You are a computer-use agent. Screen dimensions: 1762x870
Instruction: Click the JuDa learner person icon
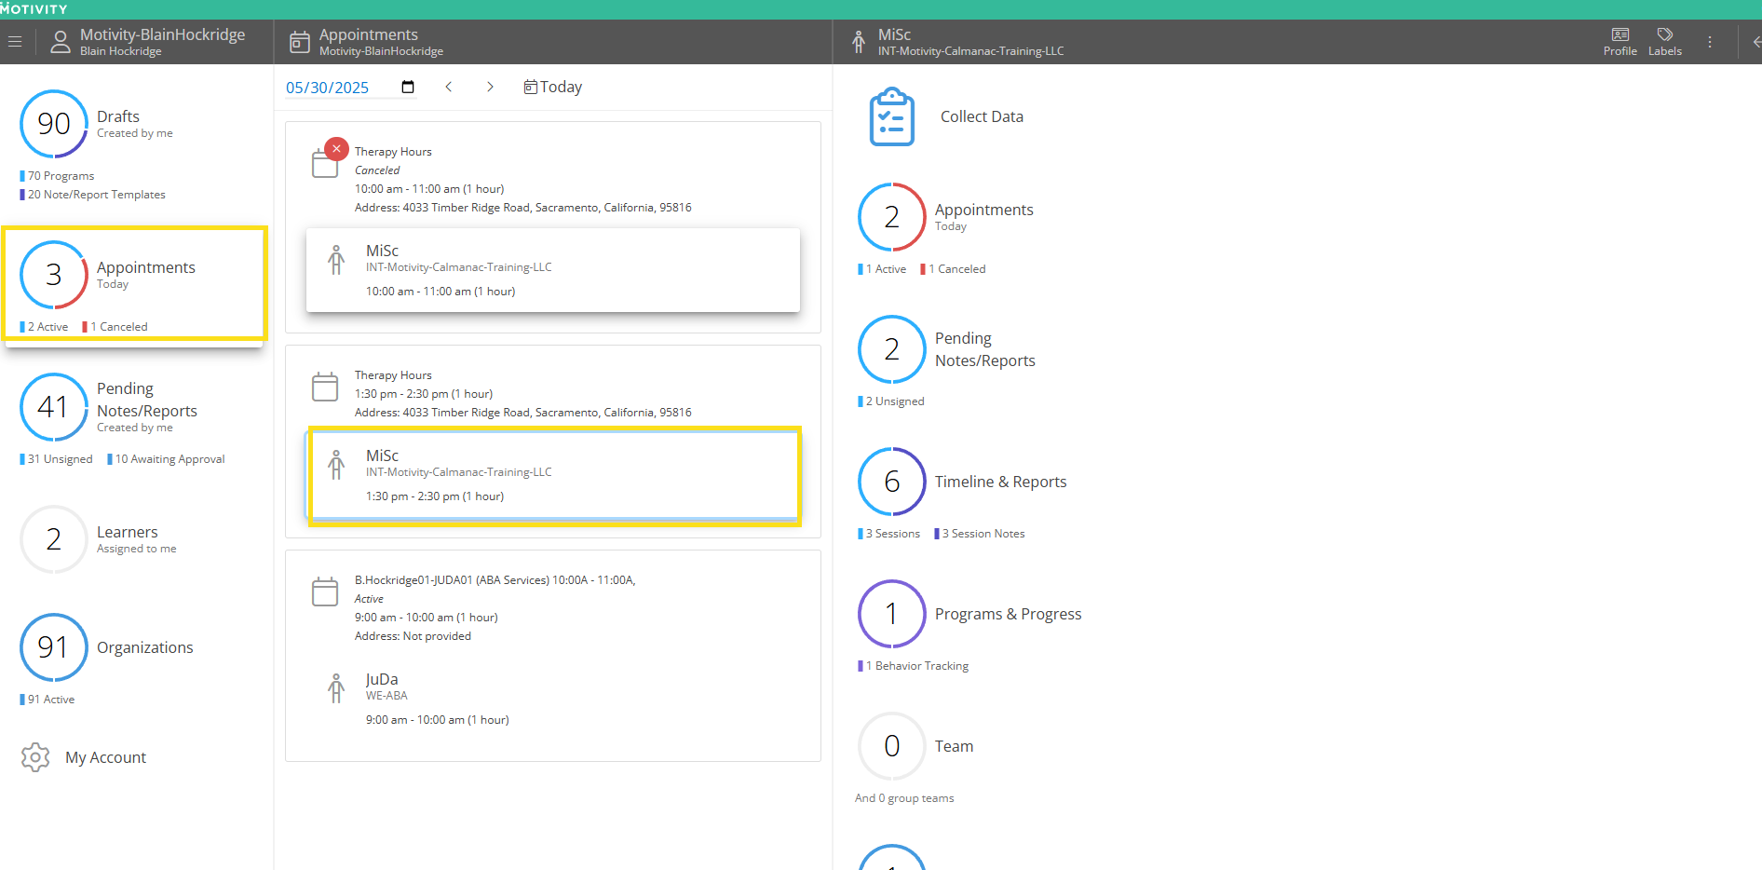click(x=336, y=687)
